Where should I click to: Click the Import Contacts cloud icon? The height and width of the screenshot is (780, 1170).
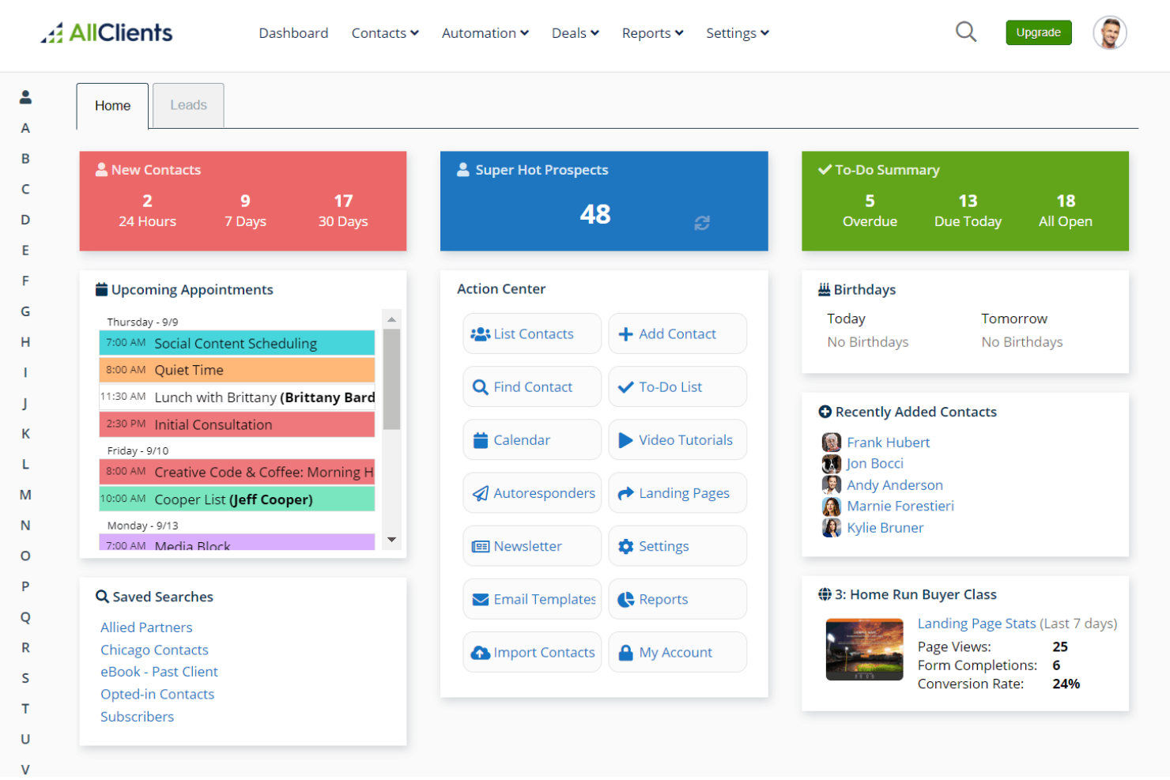481,652
